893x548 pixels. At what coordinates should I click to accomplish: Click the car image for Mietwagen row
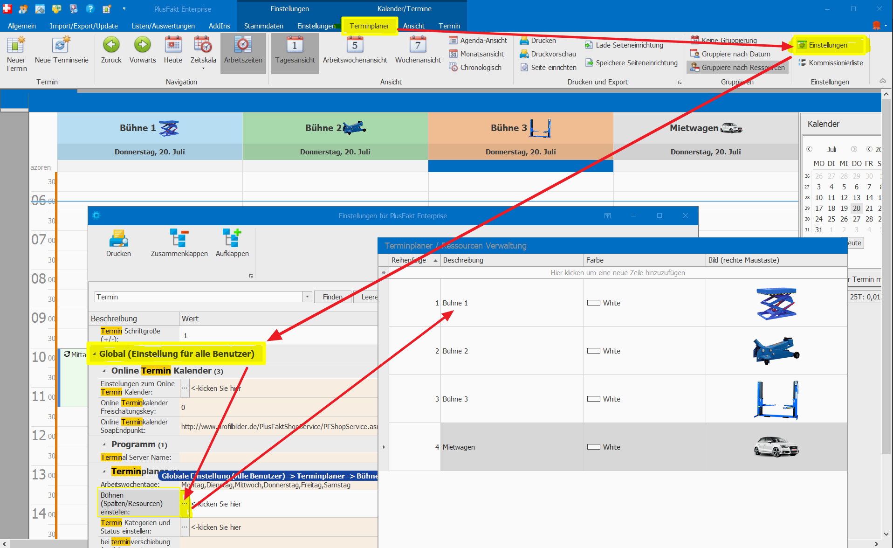pyautogui.click(x=776, y=447)
